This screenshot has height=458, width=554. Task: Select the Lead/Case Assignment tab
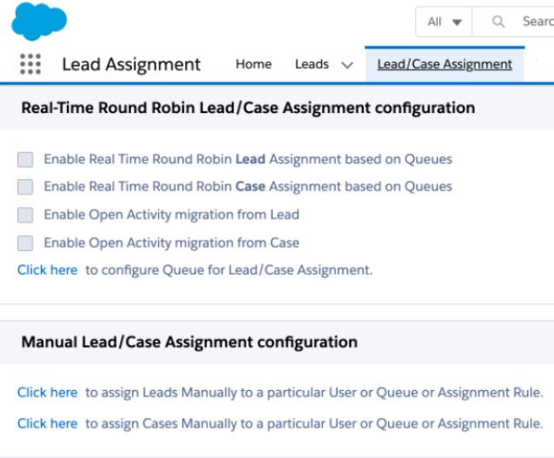coord(445,64)
